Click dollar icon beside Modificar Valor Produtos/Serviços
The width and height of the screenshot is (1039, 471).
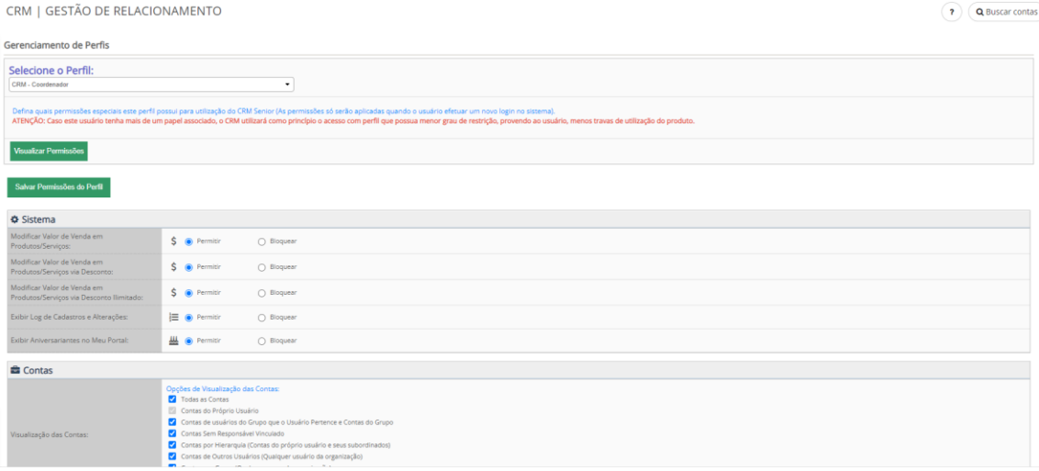[173, 241]
